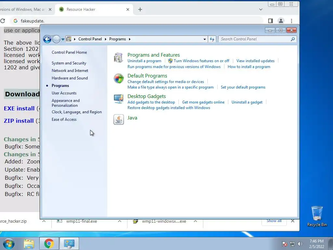Open the Java control panel icon
Image resolution: width=333 pixels, height=250 pixels.
tap(118, 119)
